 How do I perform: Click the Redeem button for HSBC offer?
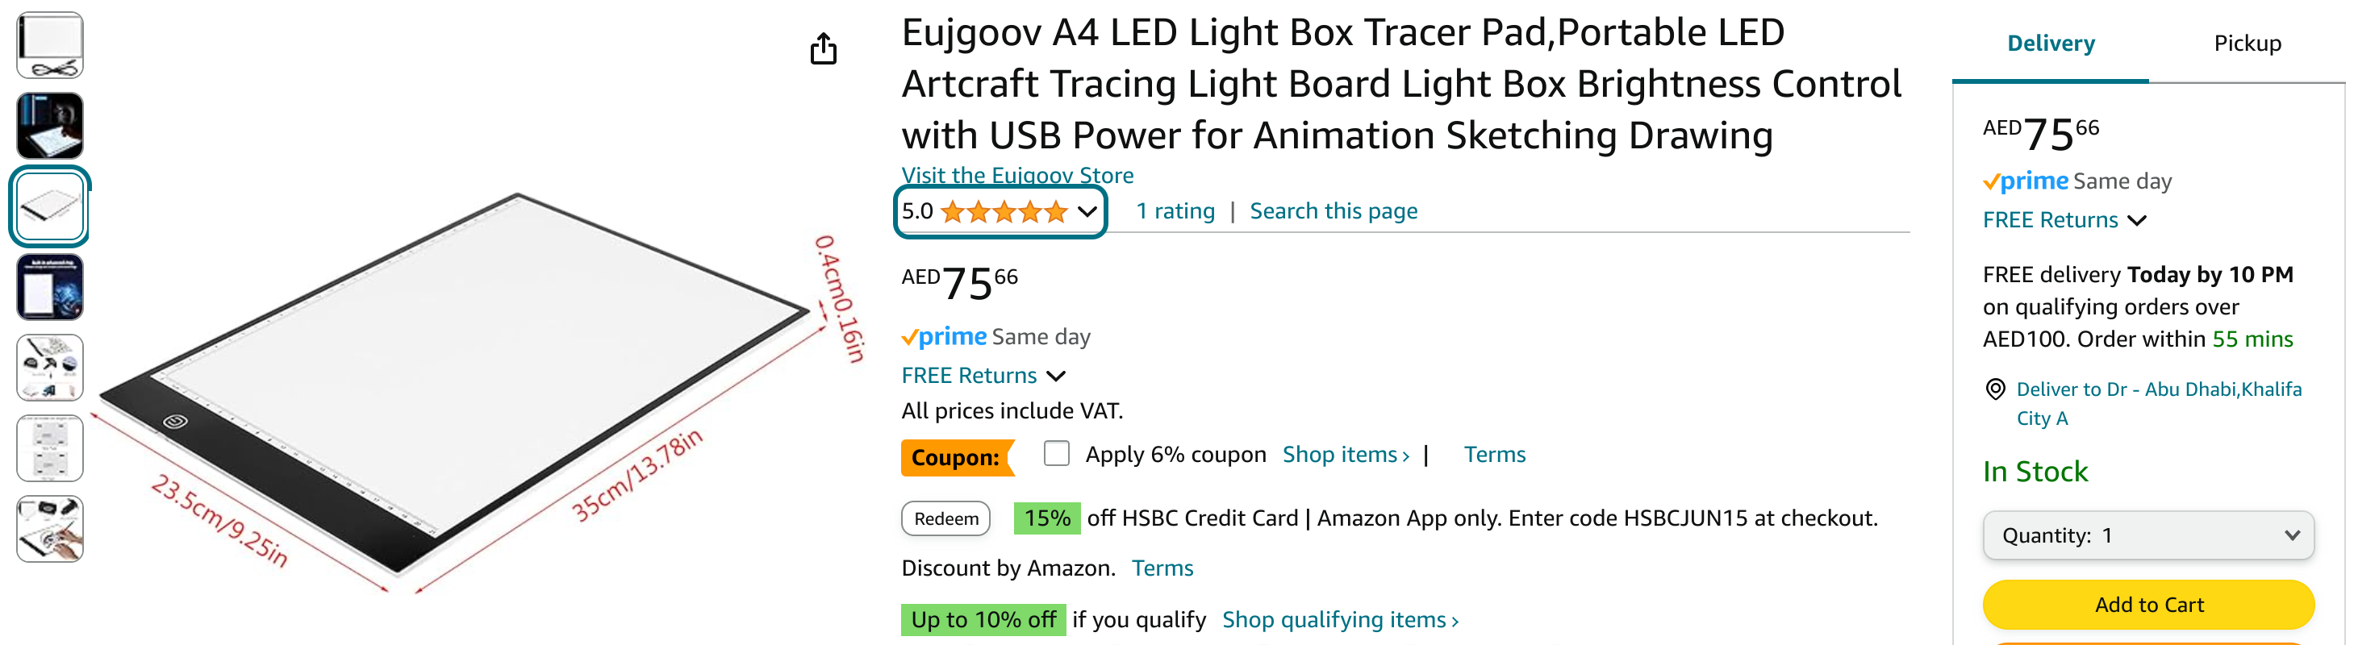pos(945,519)
